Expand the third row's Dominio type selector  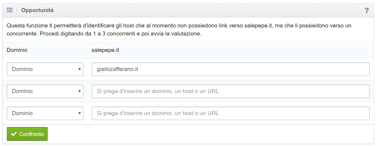43,113
